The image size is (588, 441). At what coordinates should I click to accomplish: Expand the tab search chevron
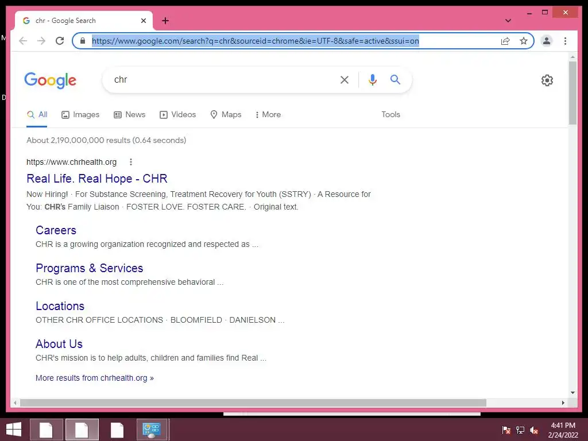pyautogui.click(x=508, y=21)
